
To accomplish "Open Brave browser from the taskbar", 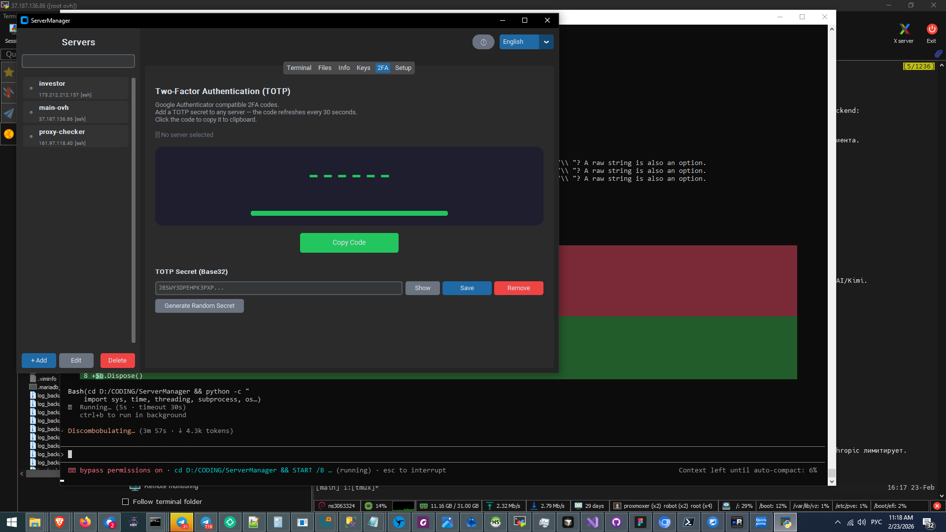I will [60, 522].
